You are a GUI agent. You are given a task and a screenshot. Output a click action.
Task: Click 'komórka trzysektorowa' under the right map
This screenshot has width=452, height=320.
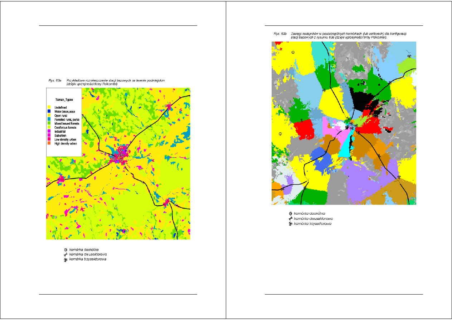click(313, 224)
